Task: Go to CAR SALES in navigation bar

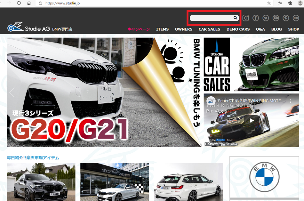Action: point(209,29)
